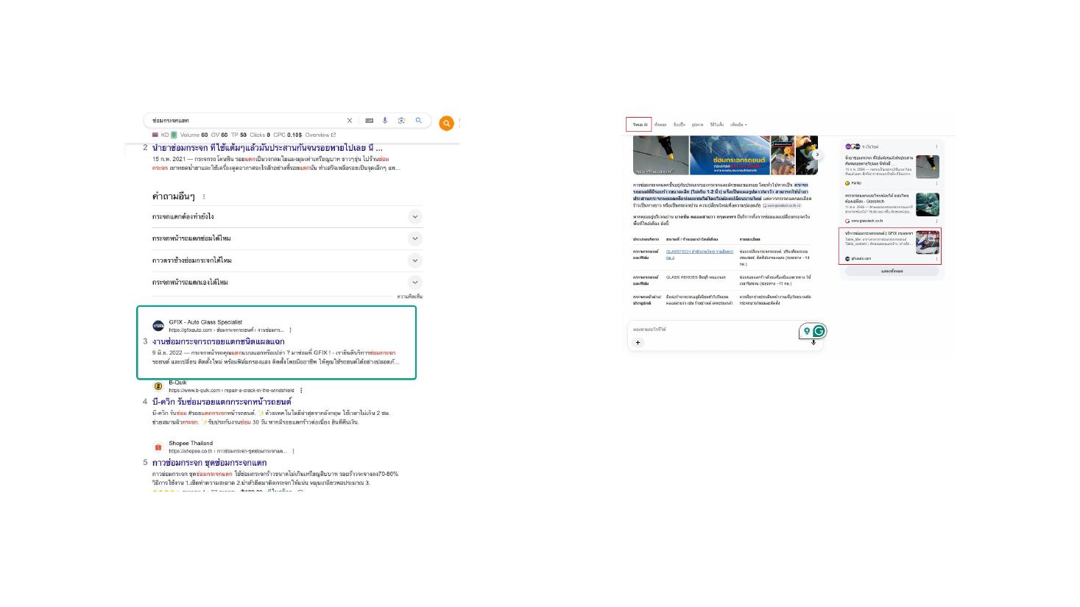Open the GLASSTECH branch link in table
The width and height of the screenshot is (1080, 607).
tap(699, 255)
